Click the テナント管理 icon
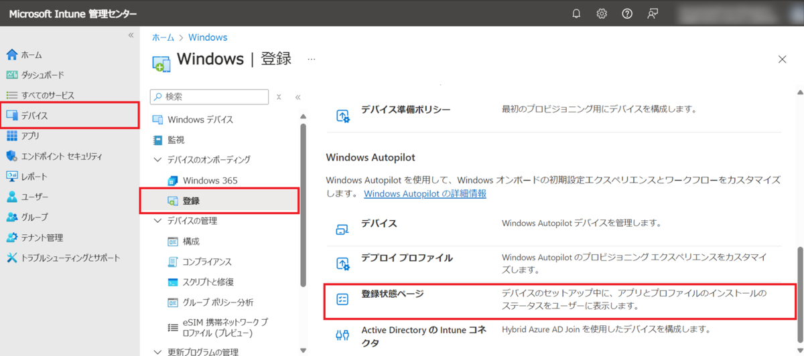804x356 pixels. coord(11,238)
